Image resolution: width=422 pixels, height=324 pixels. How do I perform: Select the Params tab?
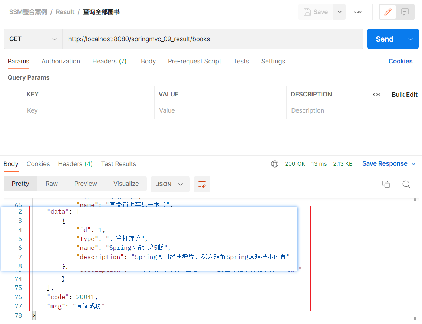pos(18,62)
